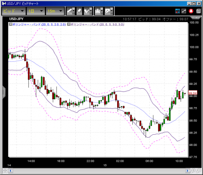
Task: Click the horizontal chart scrollbar track
Action: pos(99,171)
